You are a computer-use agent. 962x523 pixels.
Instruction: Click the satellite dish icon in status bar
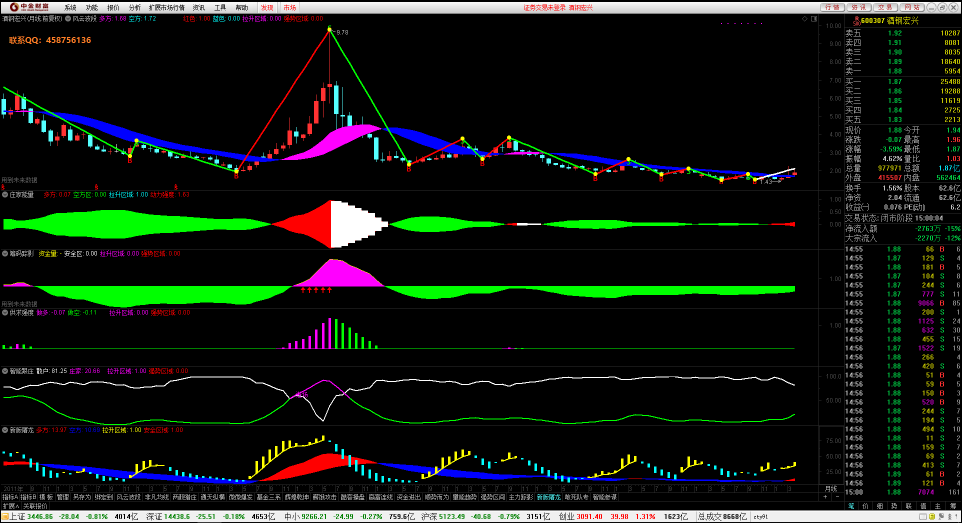(940, 516)
